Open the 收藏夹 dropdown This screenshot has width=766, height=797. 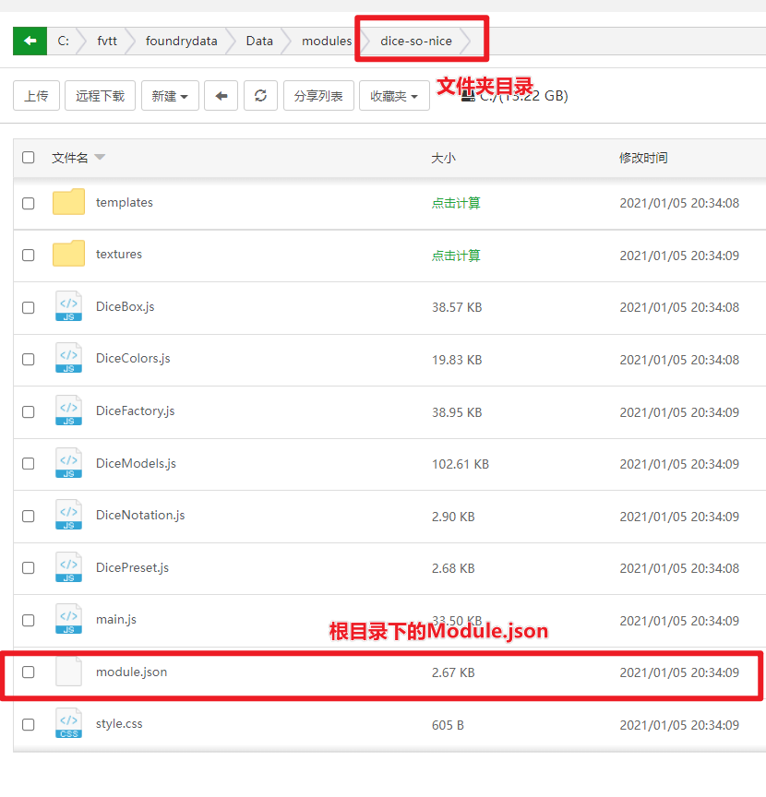click(394, 96)
